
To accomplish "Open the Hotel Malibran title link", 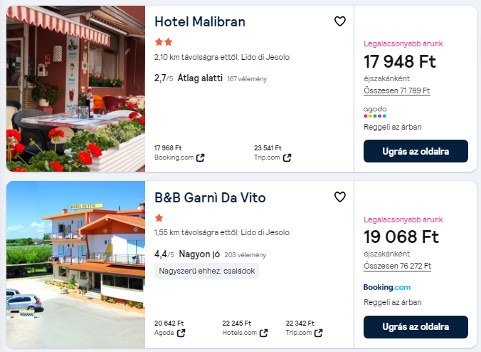I will tap(200, 22).
